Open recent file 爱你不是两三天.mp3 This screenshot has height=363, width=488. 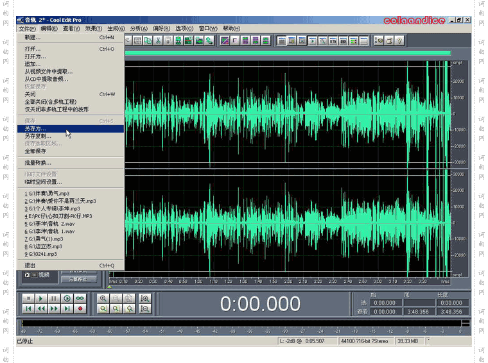pos(71,201)
